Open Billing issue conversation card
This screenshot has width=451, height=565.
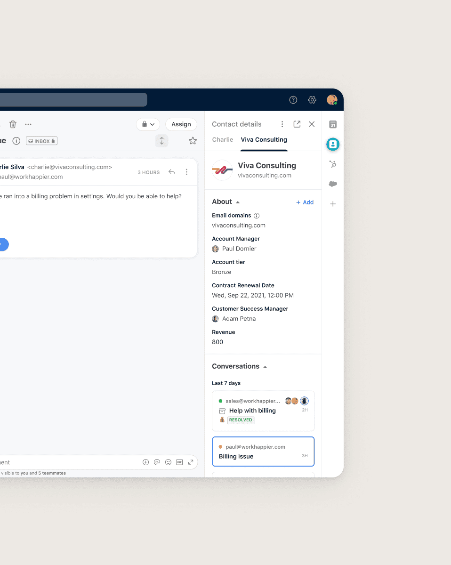click(x=263, y=452)
